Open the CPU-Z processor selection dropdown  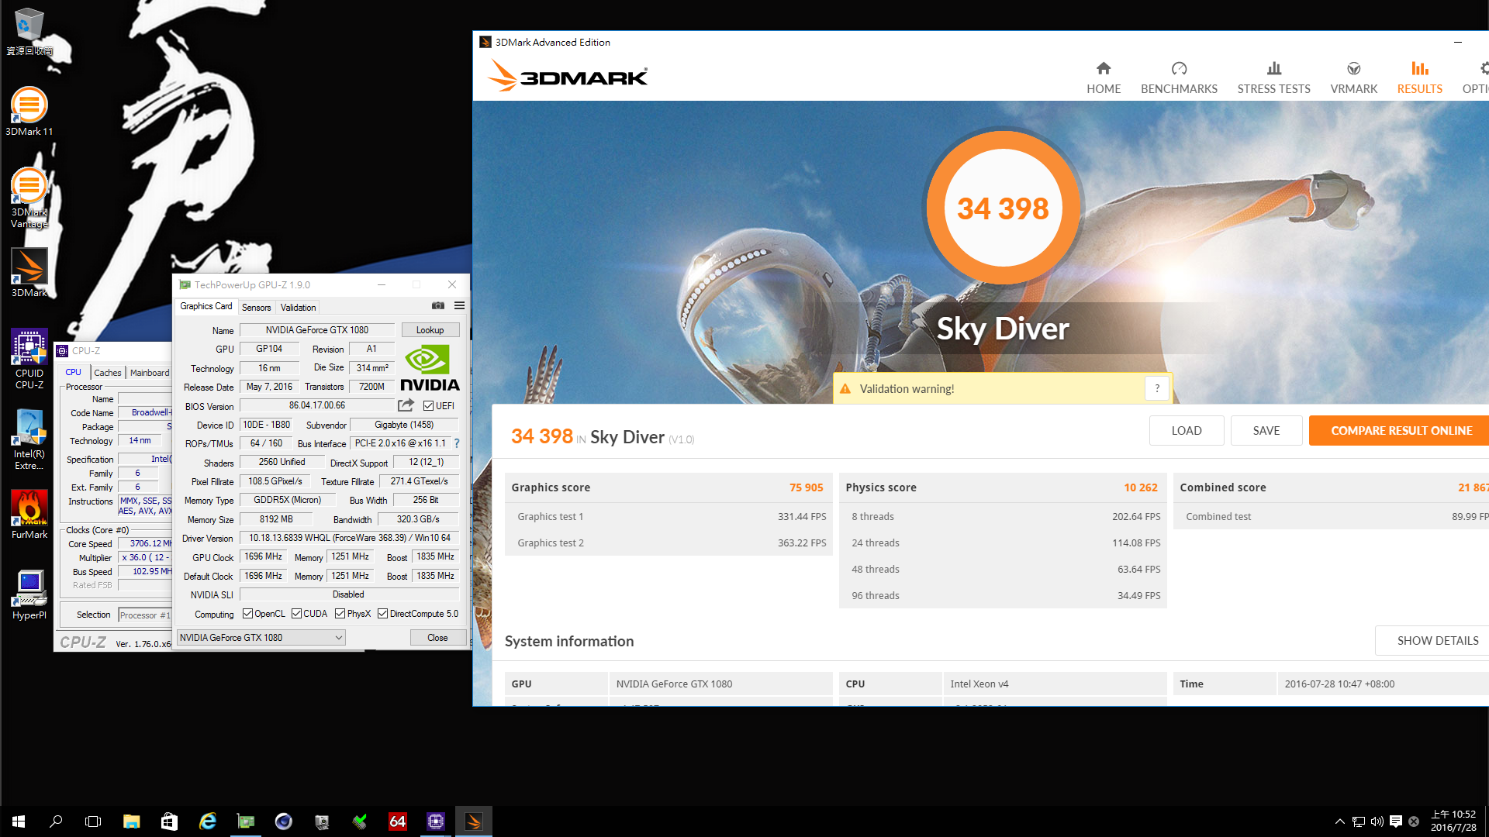click(x=145, y=615)
